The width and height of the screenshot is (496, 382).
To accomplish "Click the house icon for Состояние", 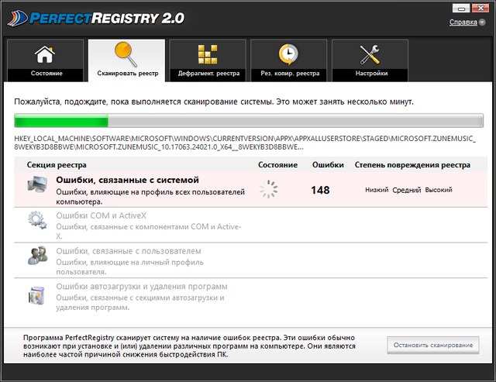I will pos(46,55).
